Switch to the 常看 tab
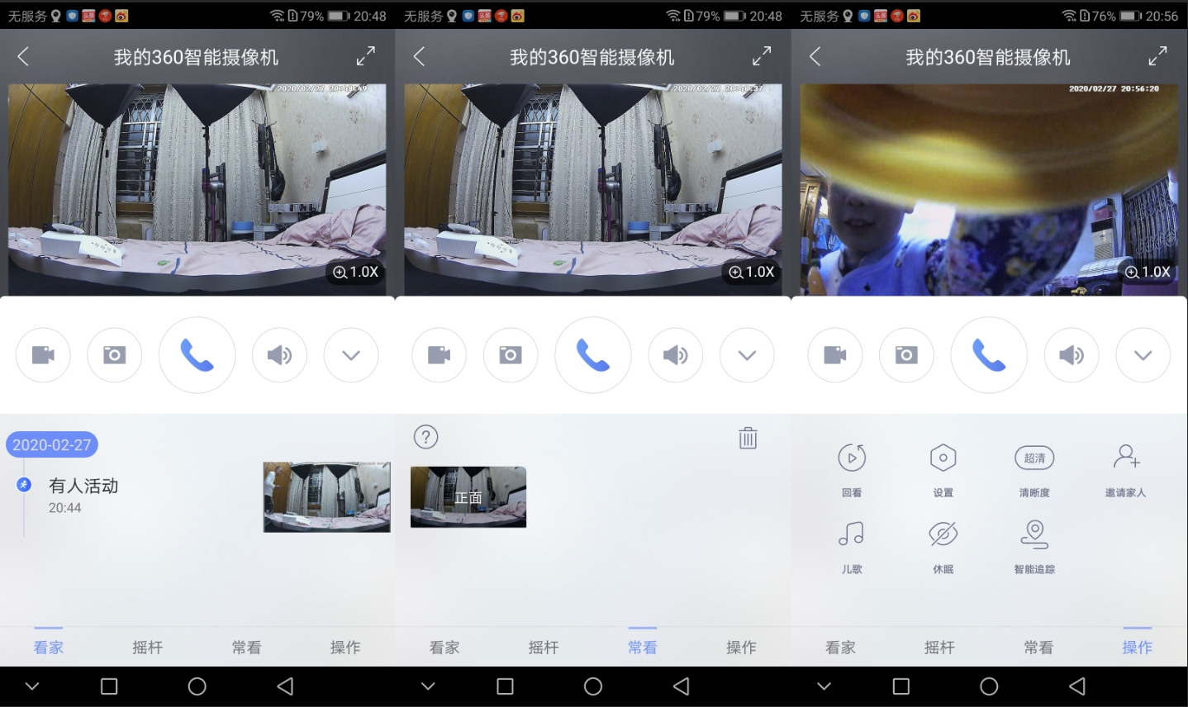 642,647
